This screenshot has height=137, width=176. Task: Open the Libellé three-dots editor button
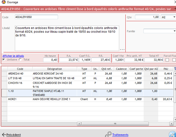click(122, 49)
